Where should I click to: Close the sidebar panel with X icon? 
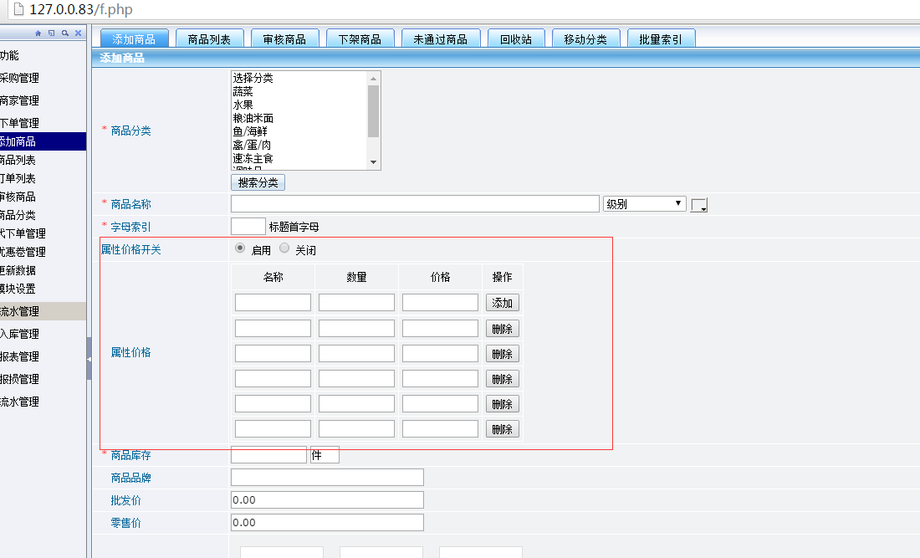[78, 33]
